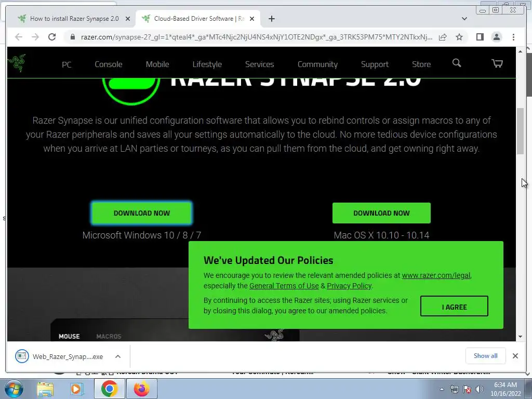This screenshot has width=532, height=399.
Task: Click Show all downloads
Action: (x=486, y=356)
